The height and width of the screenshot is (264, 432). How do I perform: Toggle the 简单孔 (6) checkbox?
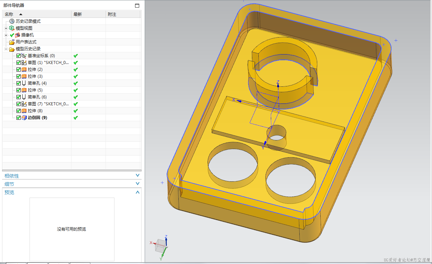coord(19,97)
